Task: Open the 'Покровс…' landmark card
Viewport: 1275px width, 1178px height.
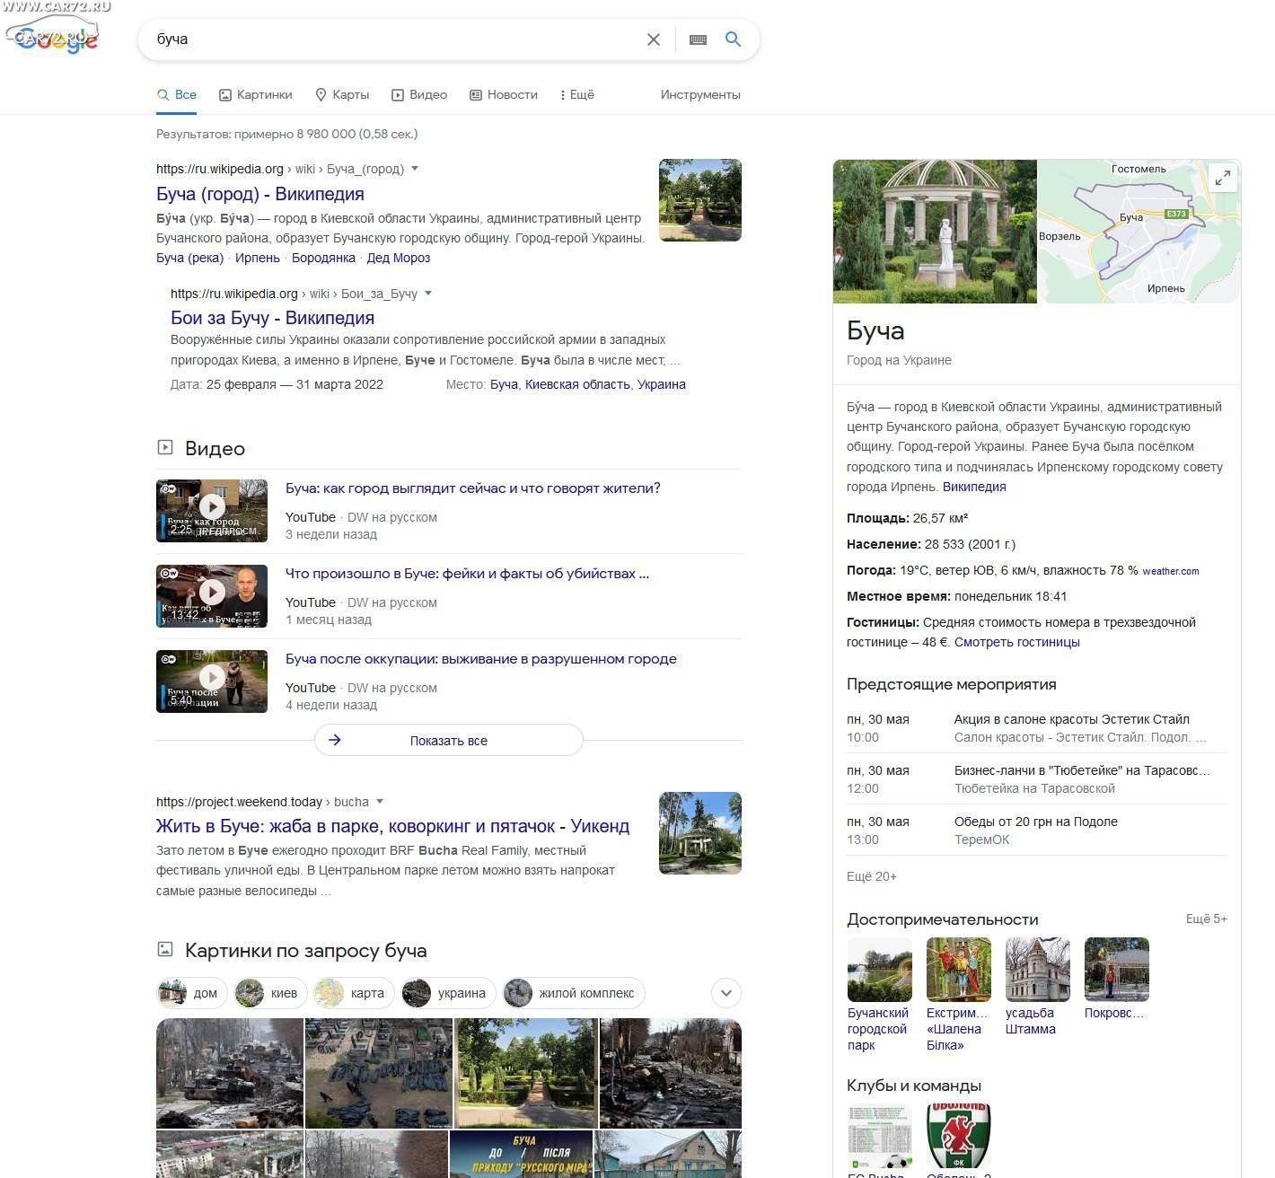Action: [1117, 979]
